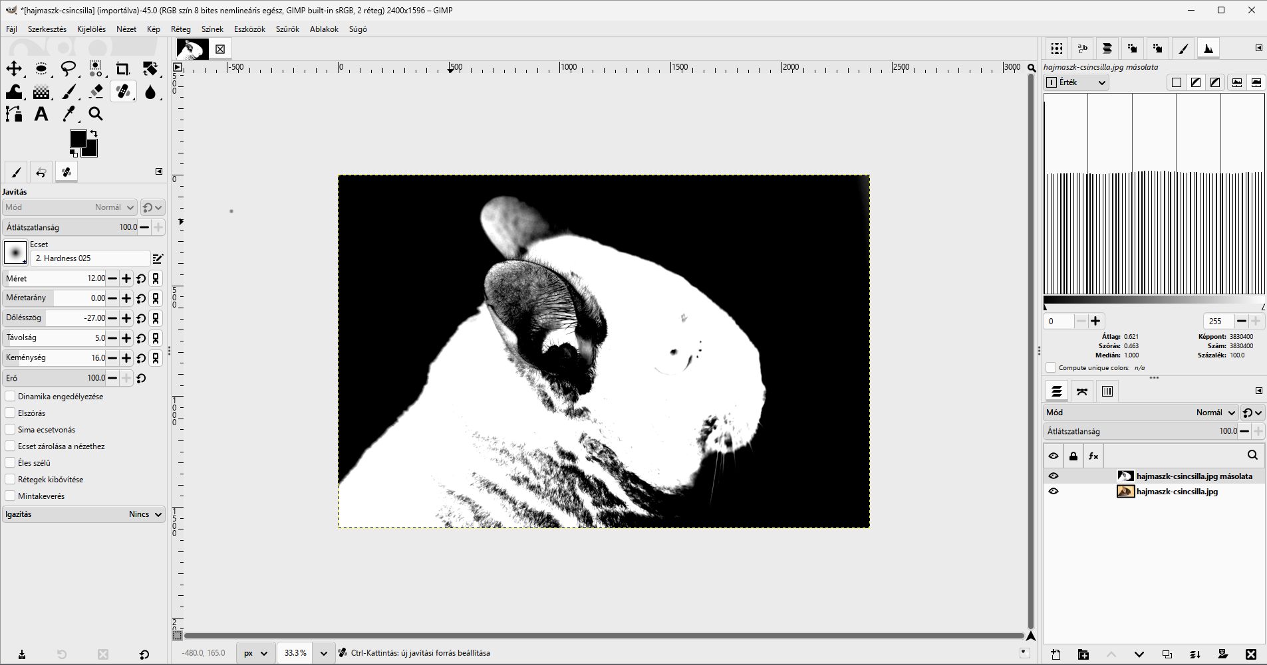The width and height of the screenshot is (1267, 665).
Task: Open the Szűrők menu
Action: coord(287,29)
